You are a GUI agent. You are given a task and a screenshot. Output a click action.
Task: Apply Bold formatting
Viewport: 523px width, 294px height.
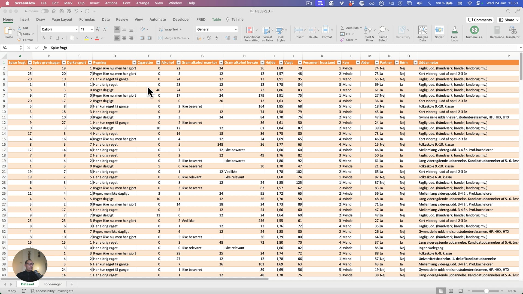pos(43,38)
